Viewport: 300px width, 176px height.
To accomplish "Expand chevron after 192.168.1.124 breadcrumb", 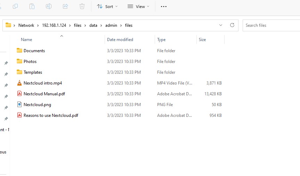I will (70, 25).
